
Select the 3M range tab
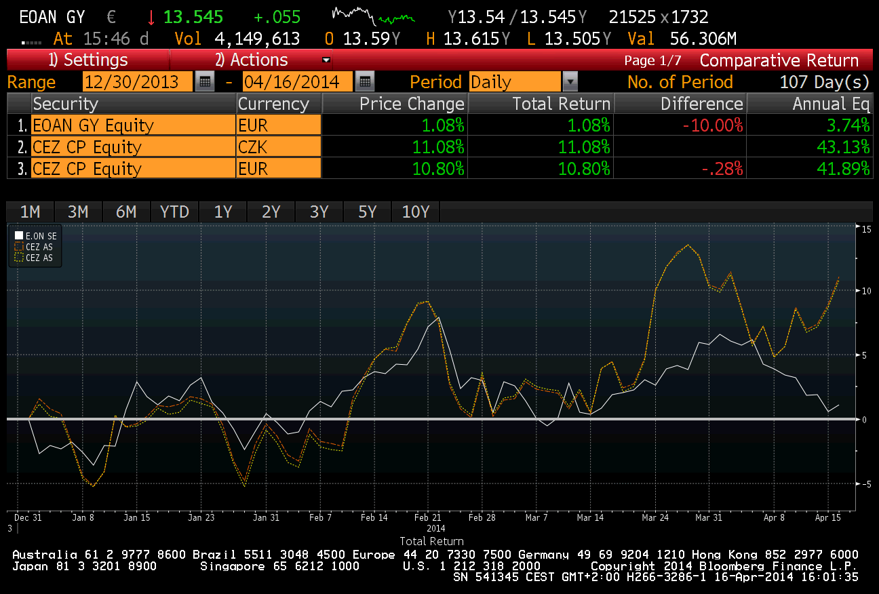tap(78, 212)
